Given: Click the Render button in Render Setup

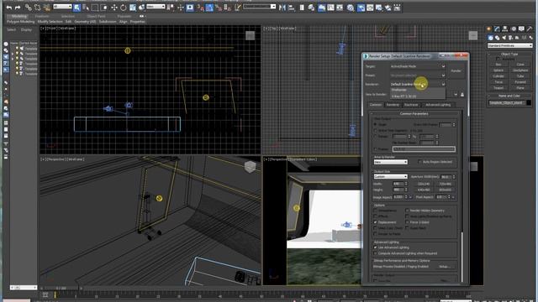Looking at the screenshot, I should (x=456, y=70).
